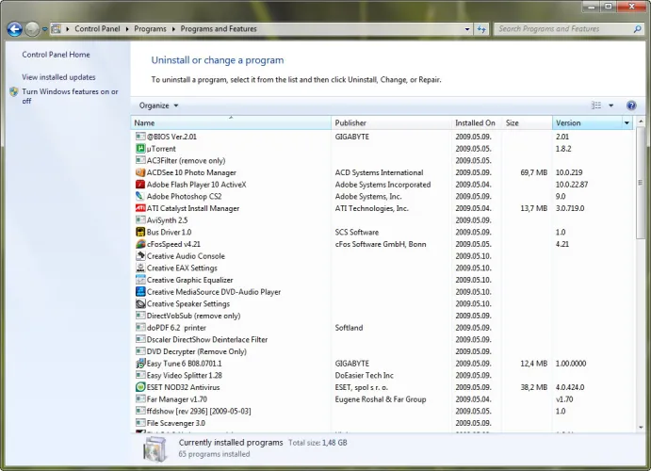The width and height of the screenshot is (651, 471).
Task: Open the address bar history dropdown
Action: 467,29
